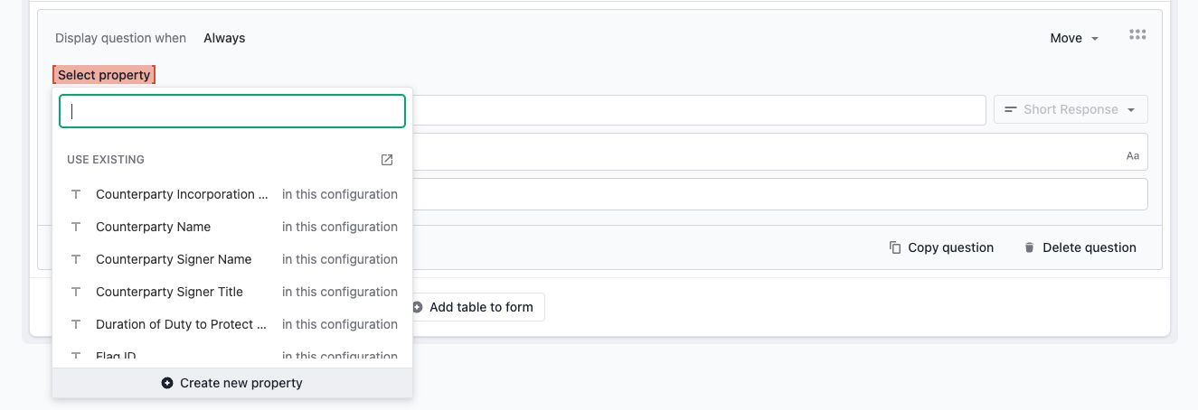
Task: Choose Counterparty Signer Name from list
Action: point(232,259)
